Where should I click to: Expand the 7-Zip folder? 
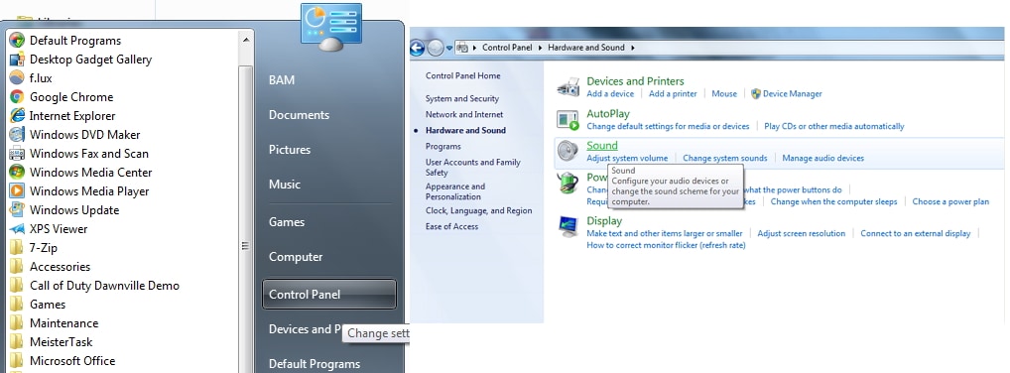pos(17,247)
